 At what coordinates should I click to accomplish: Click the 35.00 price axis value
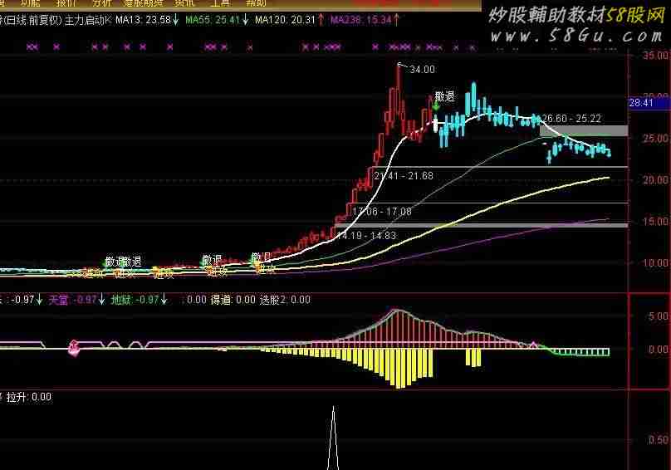[x=654, y=55]
